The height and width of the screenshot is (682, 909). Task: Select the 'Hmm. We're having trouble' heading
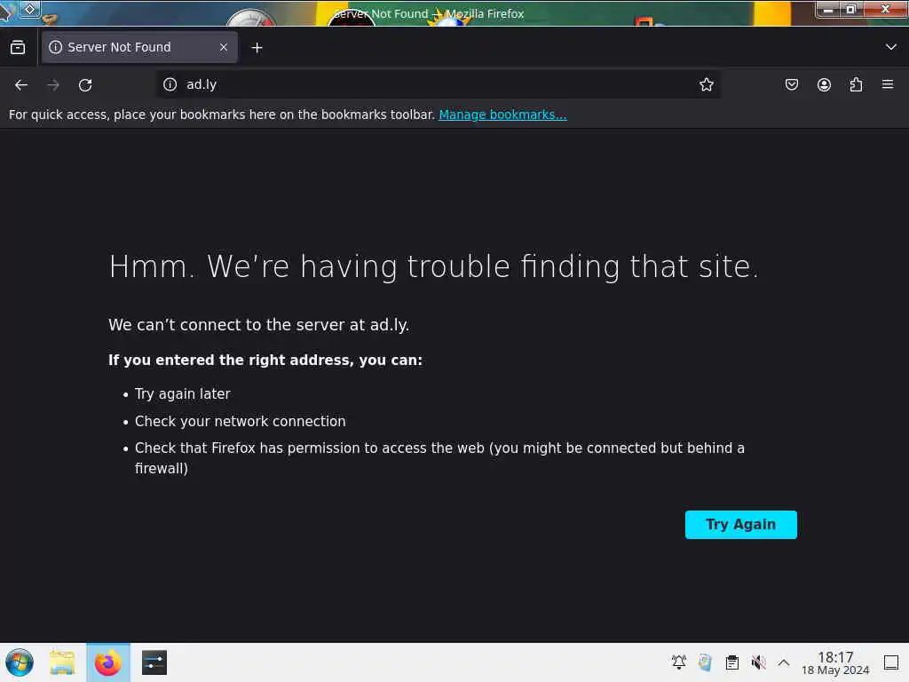point(433,266)
